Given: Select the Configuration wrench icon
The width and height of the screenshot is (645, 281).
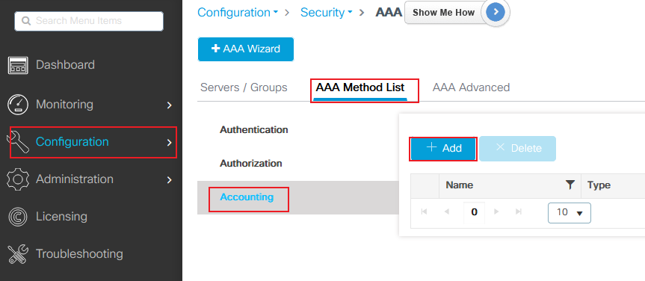Looking at the screenshot, I should (x=18, y=142).
